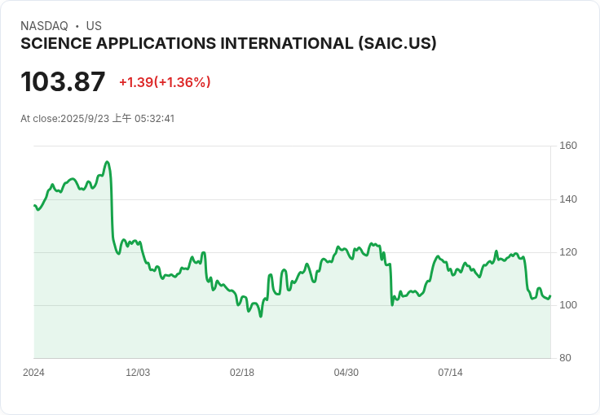The image size is (600, 415).
Task: Click the +1.39(+1.36%) price change
Action: click(165, 82)
